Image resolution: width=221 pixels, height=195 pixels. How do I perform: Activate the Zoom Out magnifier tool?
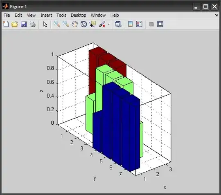tap(65, 24)
